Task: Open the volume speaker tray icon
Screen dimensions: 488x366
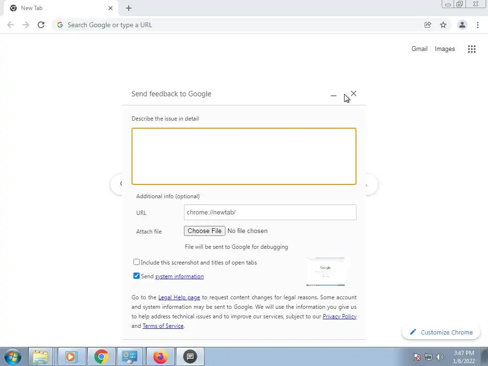Action: coord(440,357)
